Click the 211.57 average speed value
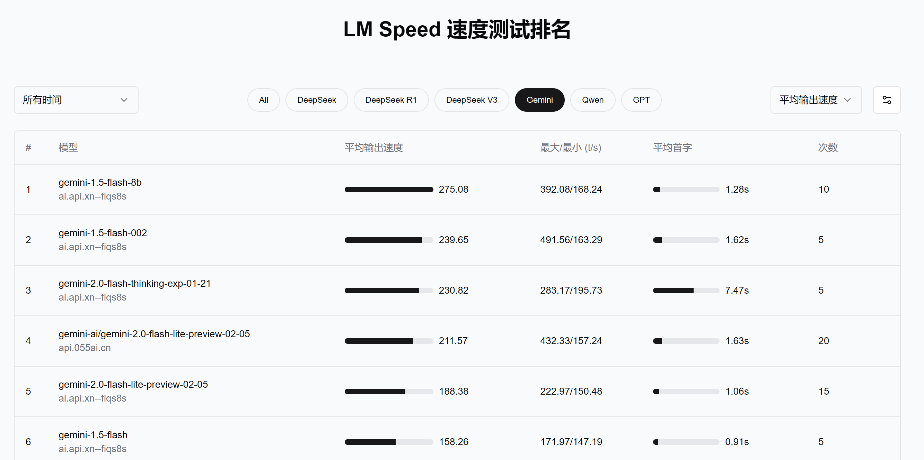924x460 pixels. point(453,341)
